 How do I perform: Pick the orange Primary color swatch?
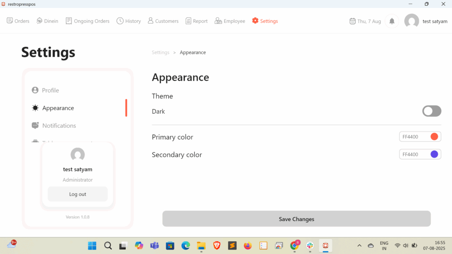pyautogui.click(x=434, y=137)
